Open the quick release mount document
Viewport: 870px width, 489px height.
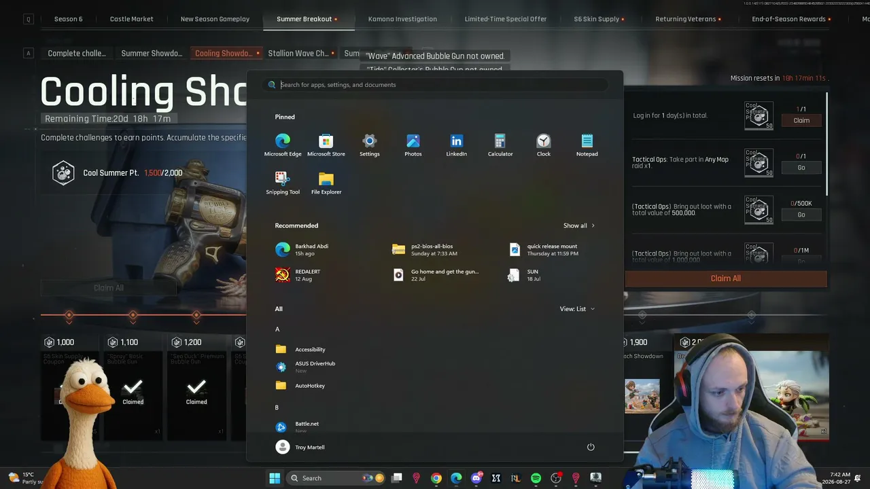click(544, 249)
